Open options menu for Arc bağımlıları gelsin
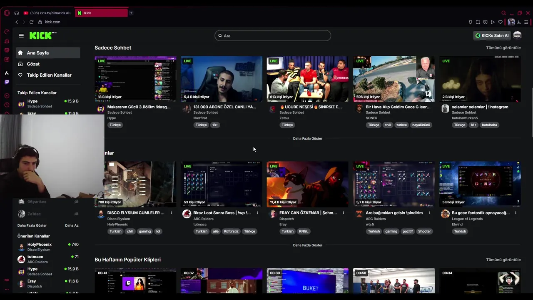 [x=429, y=213]
